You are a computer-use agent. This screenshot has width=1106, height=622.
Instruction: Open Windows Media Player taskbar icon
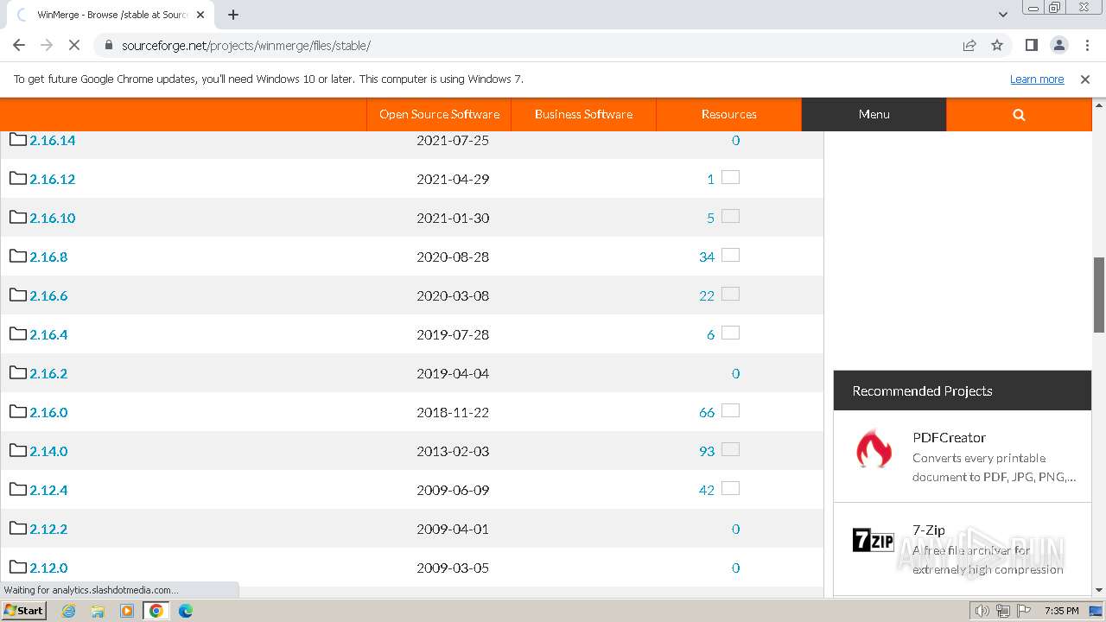127,611
